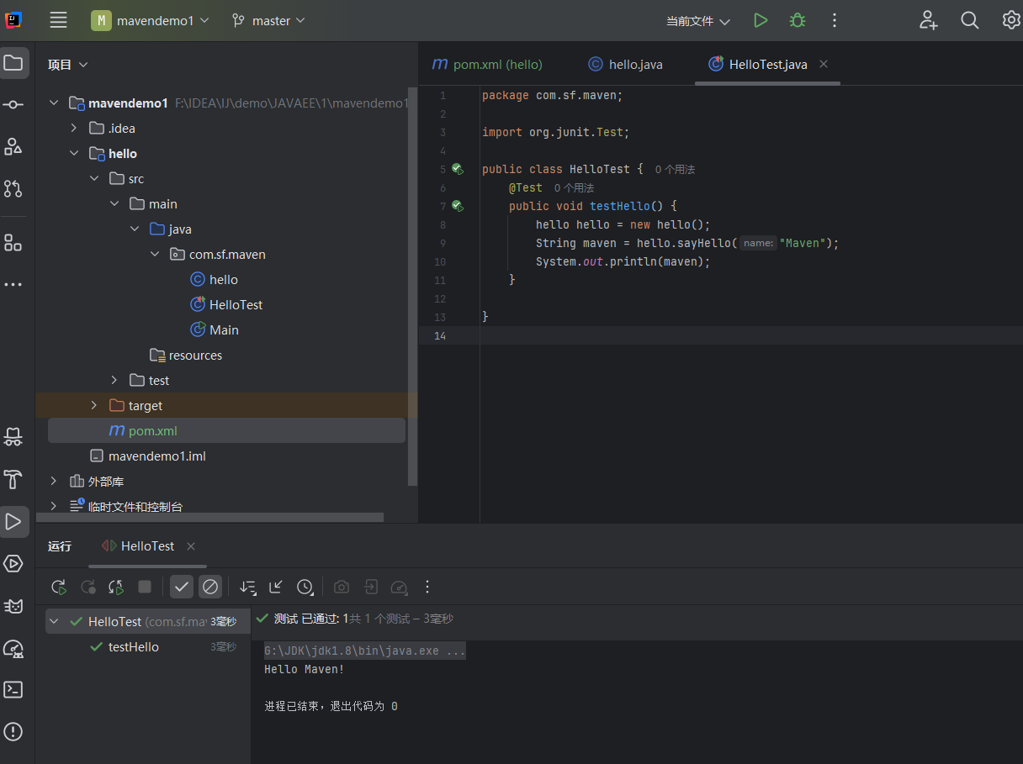
Task: Open the Pull Requests sidebar icon
Action: point(13,188)
